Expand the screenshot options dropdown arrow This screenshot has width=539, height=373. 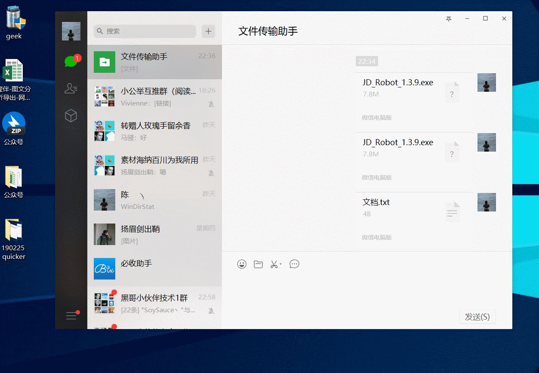(280, 264)
